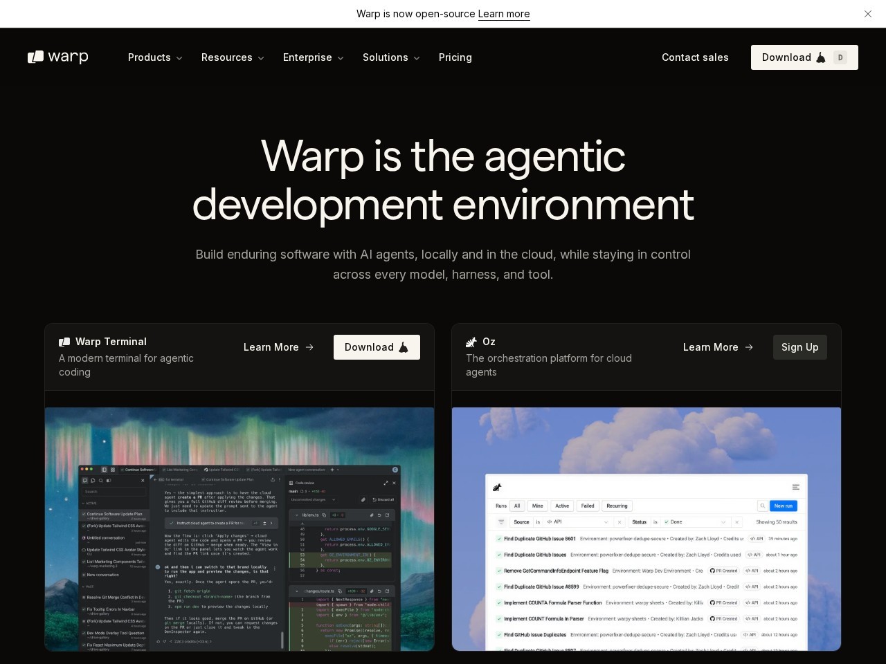
Task: Open the Warp Terminal preview image
Action: pos(239,529)
